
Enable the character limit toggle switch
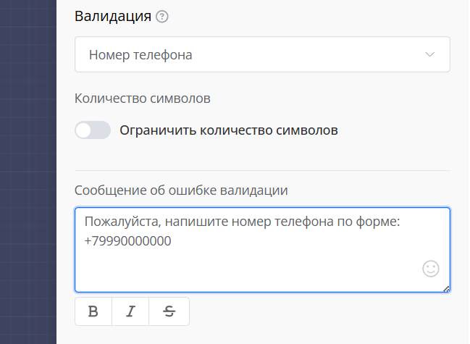click(93, 130)
